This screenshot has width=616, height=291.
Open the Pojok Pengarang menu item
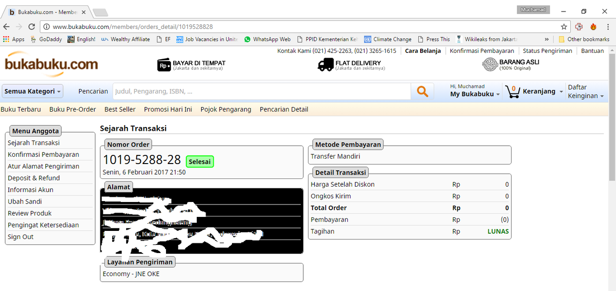[x=226, y=110]
